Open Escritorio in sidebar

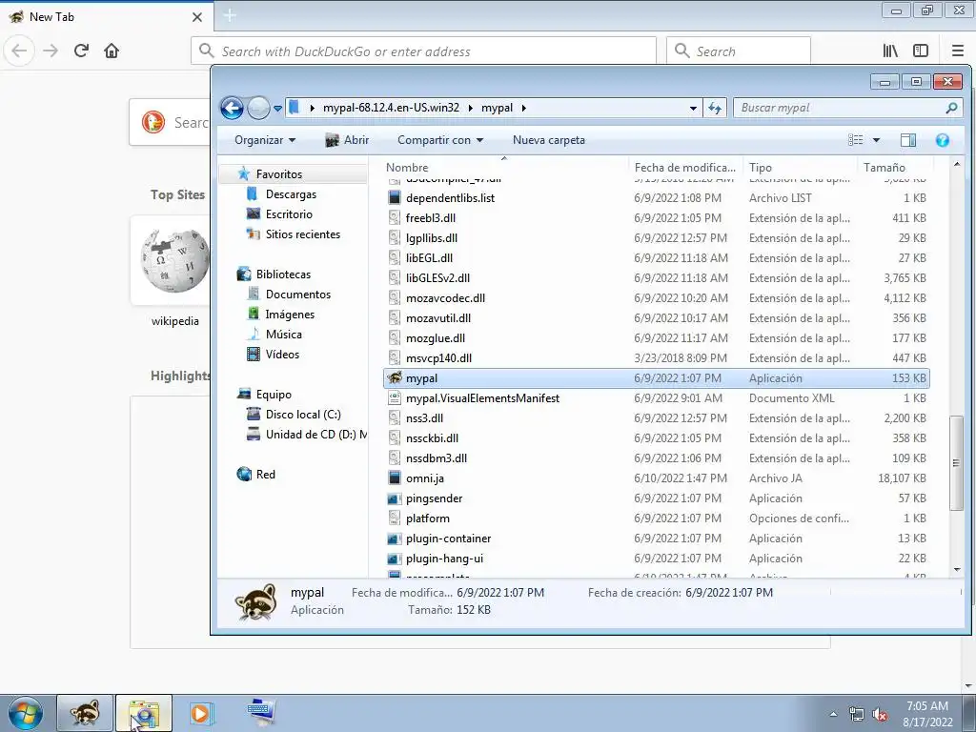[x=289, y=214]
